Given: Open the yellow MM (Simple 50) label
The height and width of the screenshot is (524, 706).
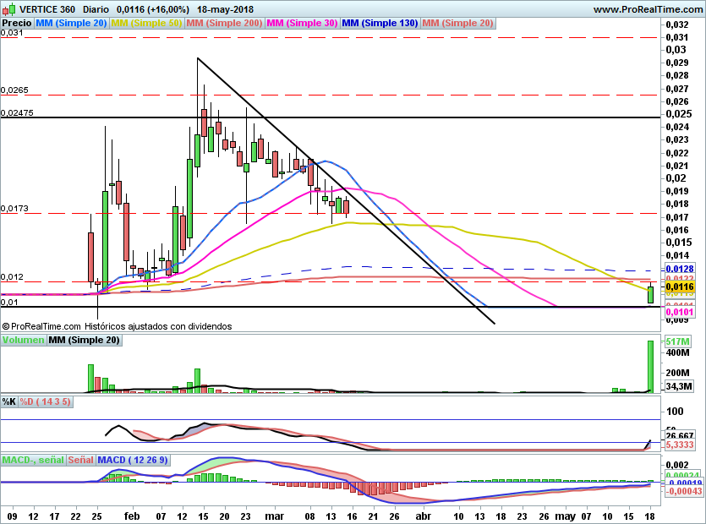Looking at the screenshot, I should (x=146, y=23).
